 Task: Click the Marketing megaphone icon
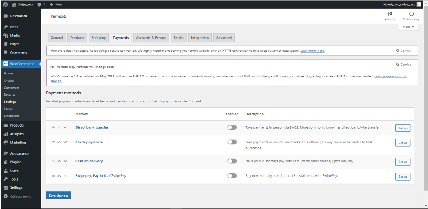[x=5, y=142]
